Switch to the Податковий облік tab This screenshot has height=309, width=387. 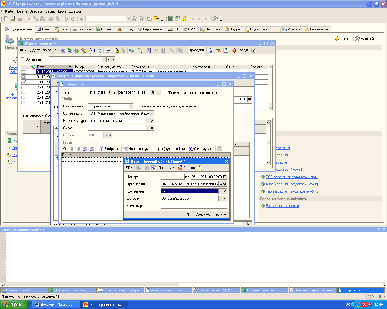[x=261, y=29]
